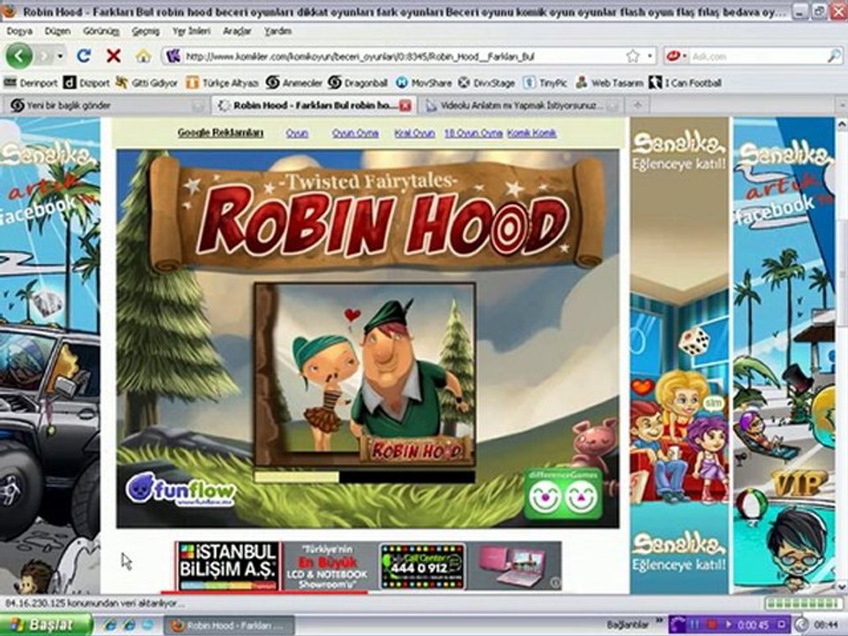This screenshot has height=636, width=848.
Task: Click the taskbar clock showing 08:44
Action: pos(825,625)
